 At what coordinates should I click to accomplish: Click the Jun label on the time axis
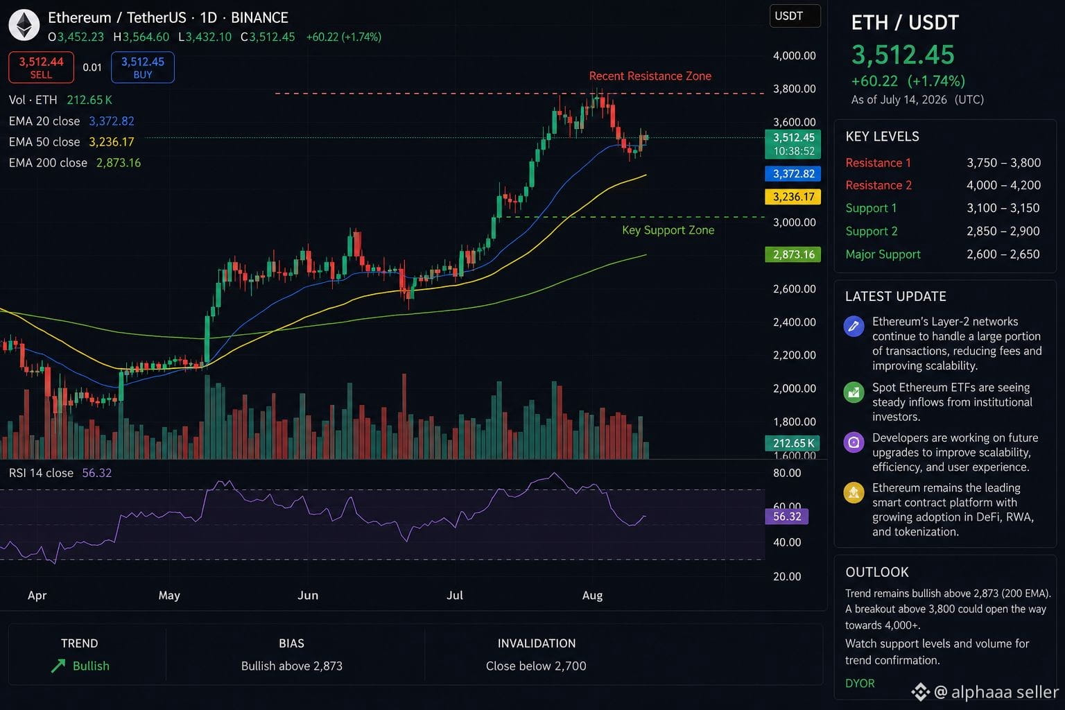pyautogui.click(x=308, y=596)
